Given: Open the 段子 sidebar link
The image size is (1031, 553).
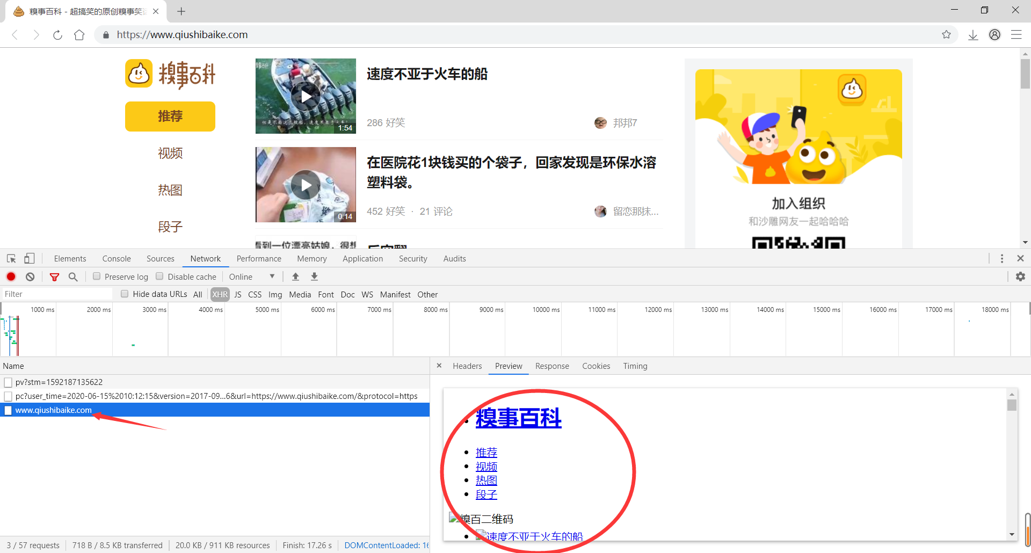Looking at the screenshot, I should tap(170, 227).
